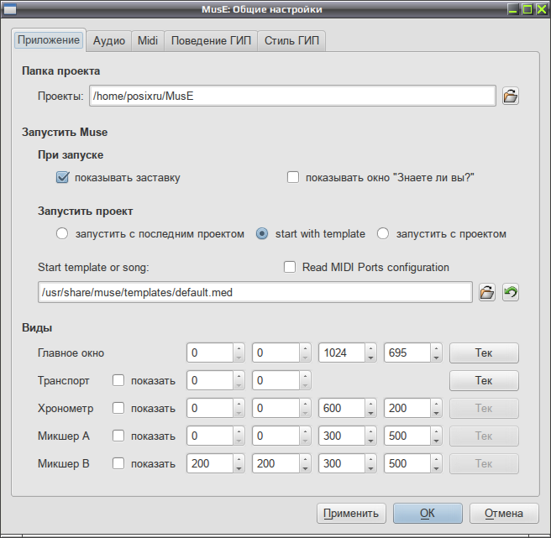Open folder browser for Проекты path
Viewport: 551px width, 538px height.
pos(510,96)
